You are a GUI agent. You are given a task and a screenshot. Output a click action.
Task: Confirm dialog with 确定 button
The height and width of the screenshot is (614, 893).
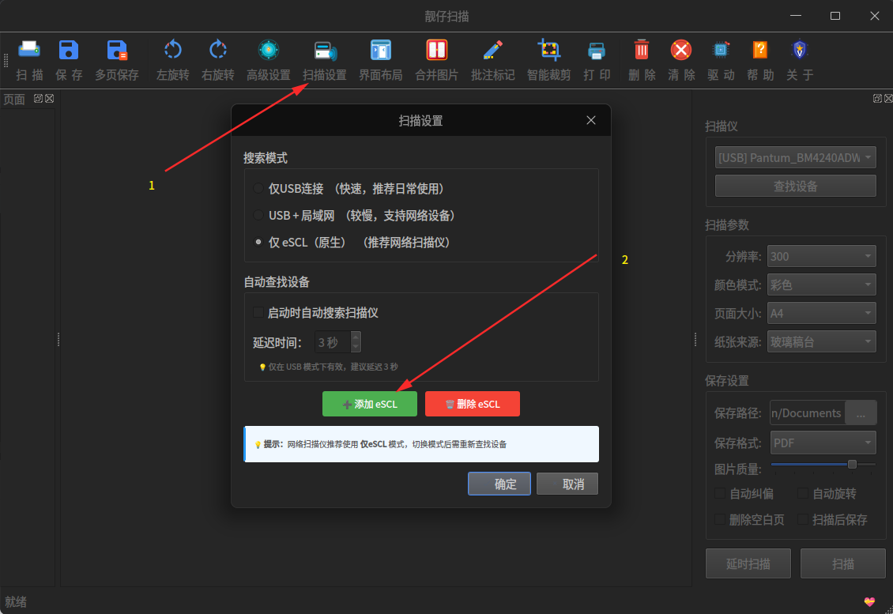499,484
